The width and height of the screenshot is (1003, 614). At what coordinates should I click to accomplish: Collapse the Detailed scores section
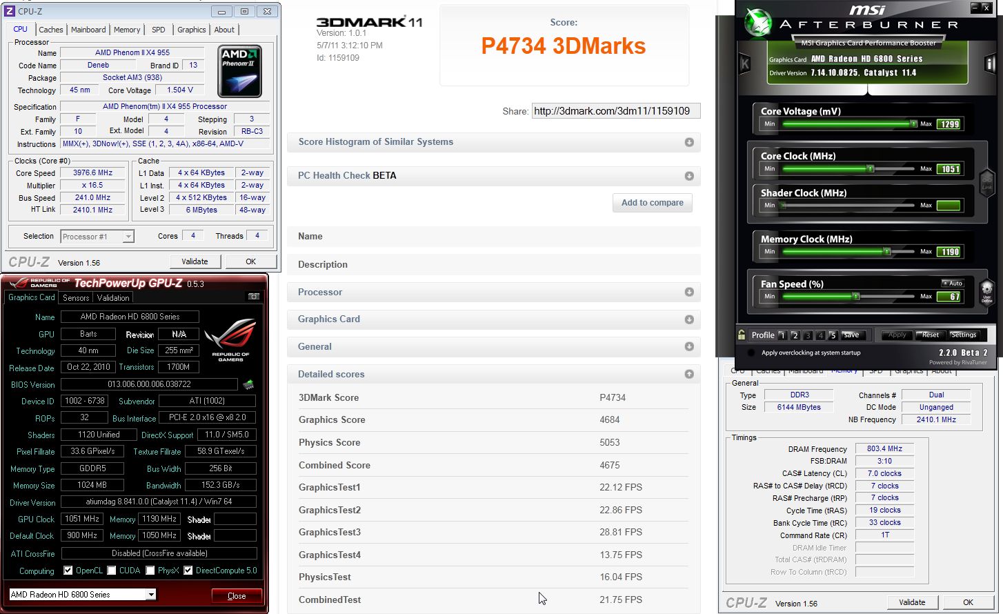point(494,374)
